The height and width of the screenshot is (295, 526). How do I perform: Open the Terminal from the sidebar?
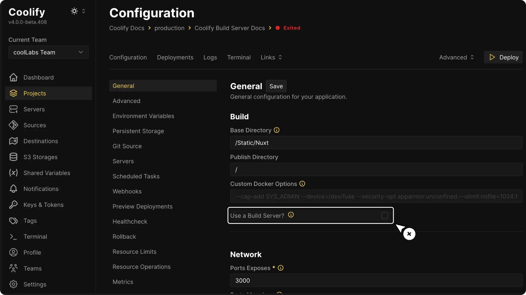(35, 236)
